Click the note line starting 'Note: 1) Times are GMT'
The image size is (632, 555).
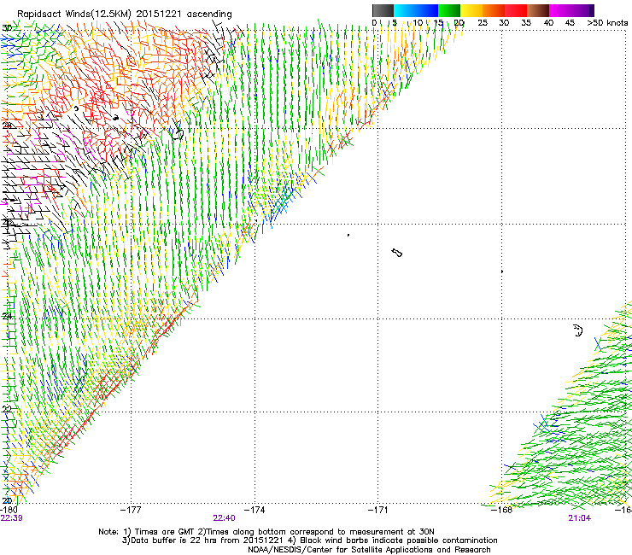coord(266,532)
